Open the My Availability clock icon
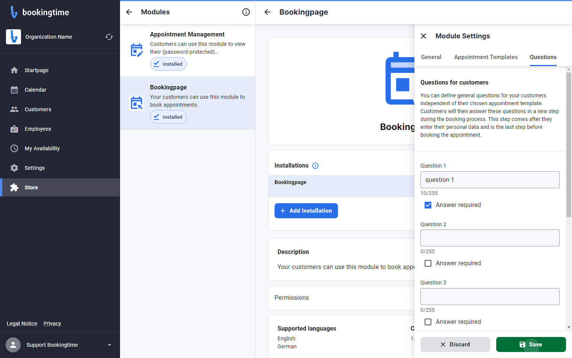This screenshot has width=572, height=358. [x=14, y=148]
